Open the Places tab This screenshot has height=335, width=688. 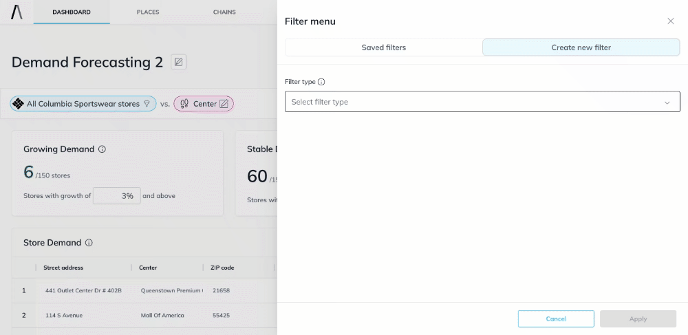pyautogui.click(x=148, y=12)
